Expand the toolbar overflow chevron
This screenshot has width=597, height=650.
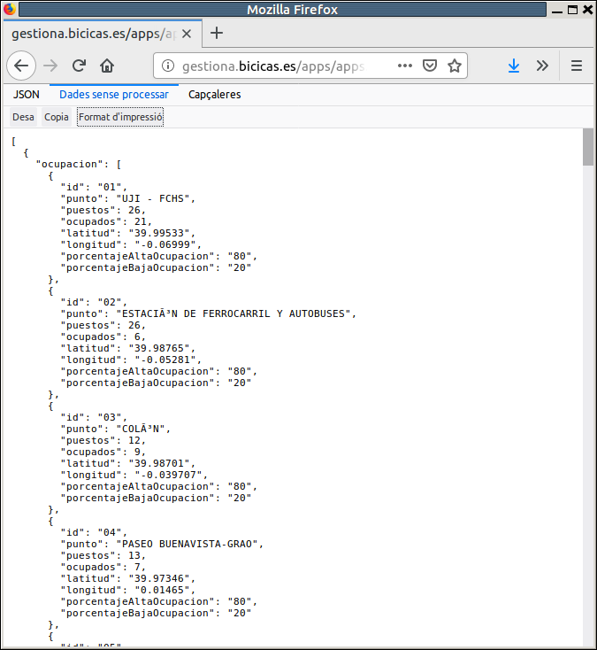542,66
